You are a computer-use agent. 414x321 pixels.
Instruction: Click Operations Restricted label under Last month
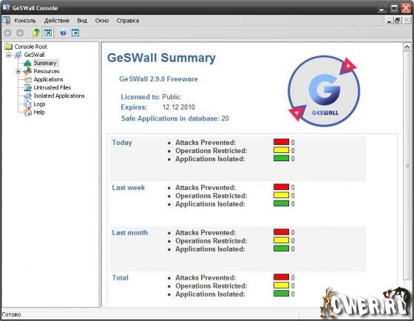(211, 241)
